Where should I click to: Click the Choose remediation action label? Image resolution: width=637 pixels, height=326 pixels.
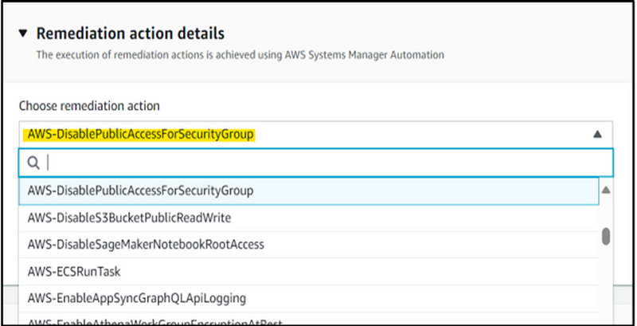pos(89,106)
